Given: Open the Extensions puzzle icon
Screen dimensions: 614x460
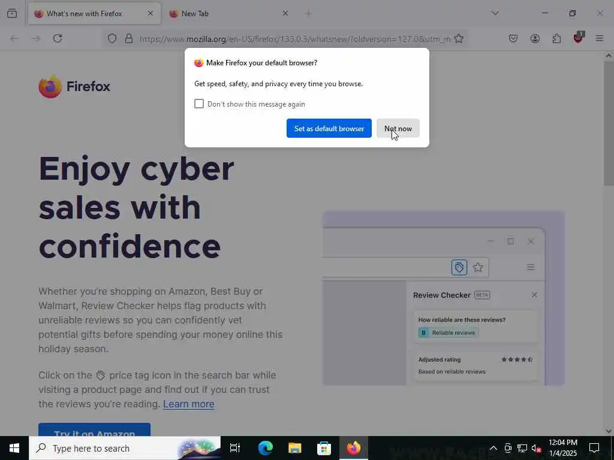Looking at the screenshot, I should [x=556, y=38].
